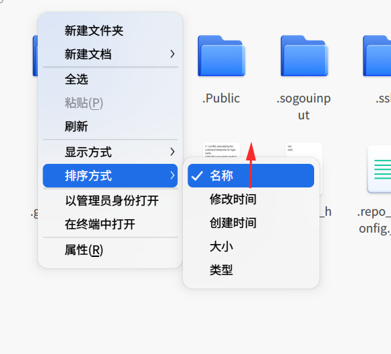Toggle the checkmark beside 名称
This screenshot has height=354, width=391.
(x=197, y=176)
